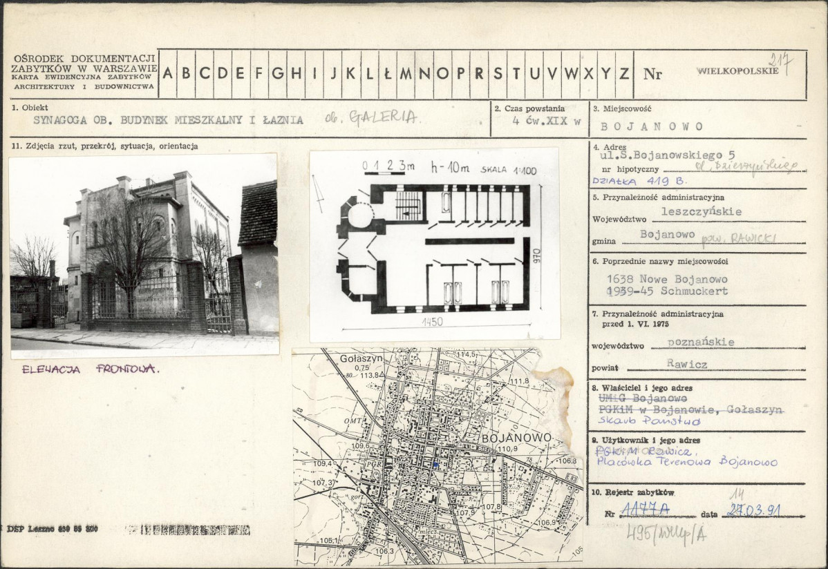The width and height of the screenshot is (828, 569).
Task: Click the letter A index cell
Action: [167, 74]
